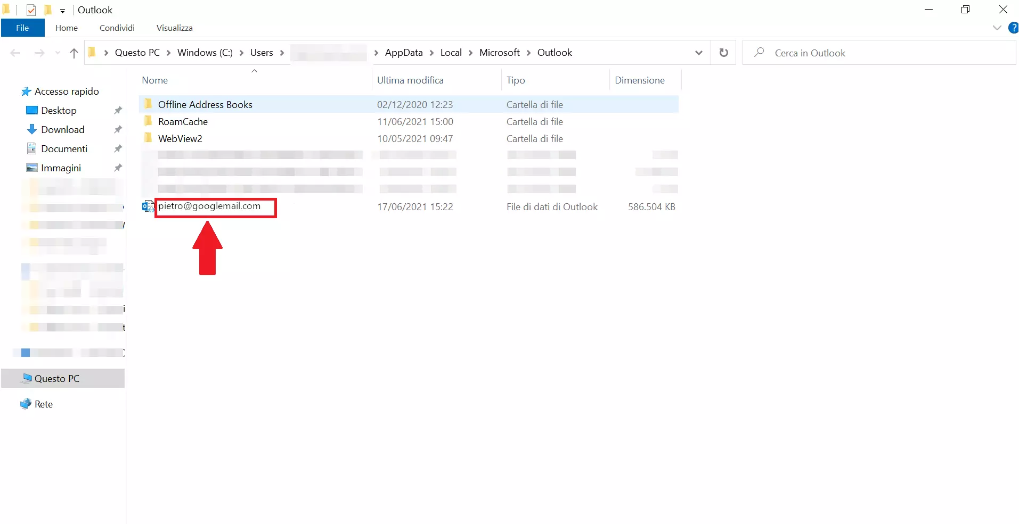Open Desktop in the navigation pane
Image resolution: width=1019 pixels, height=524 pixels.
[x=59, y=111]
